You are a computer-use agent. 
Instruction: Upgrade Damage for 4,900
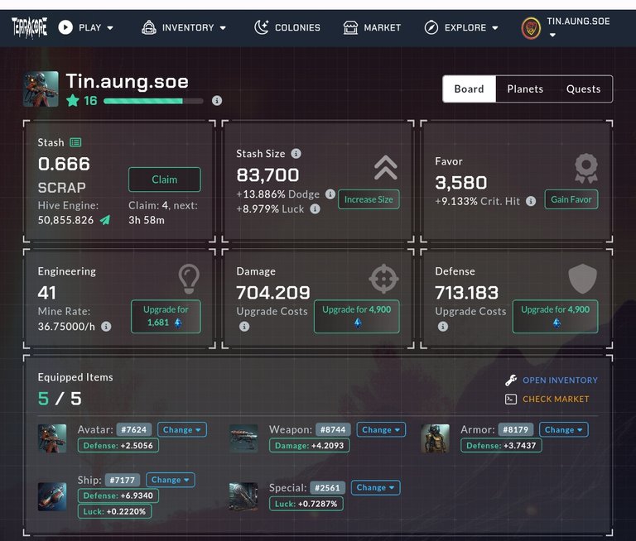tap(357, 316)
